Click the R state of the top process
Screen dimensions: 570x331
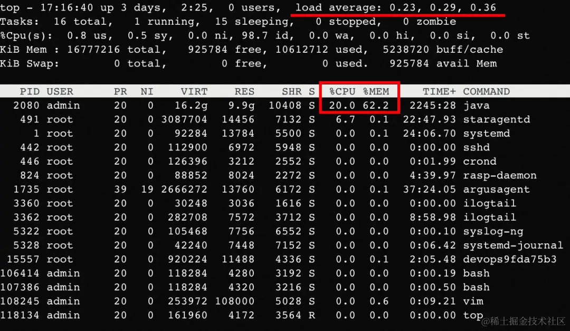point(311,315)
